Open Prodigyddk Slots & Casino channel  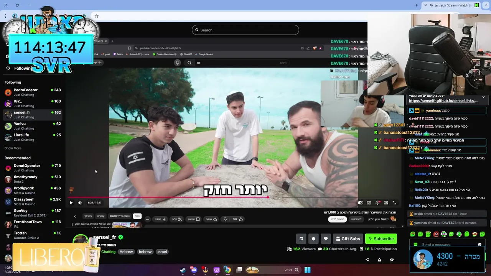point(33,190)
